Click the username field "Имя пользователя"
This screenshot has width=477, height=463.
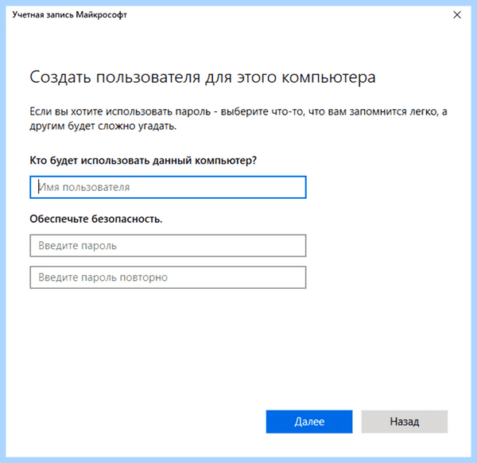click(x=168, y=187)
